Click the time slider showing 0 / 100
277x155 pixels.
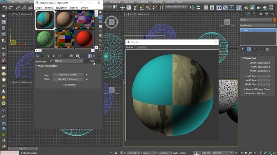click(23, 149)
